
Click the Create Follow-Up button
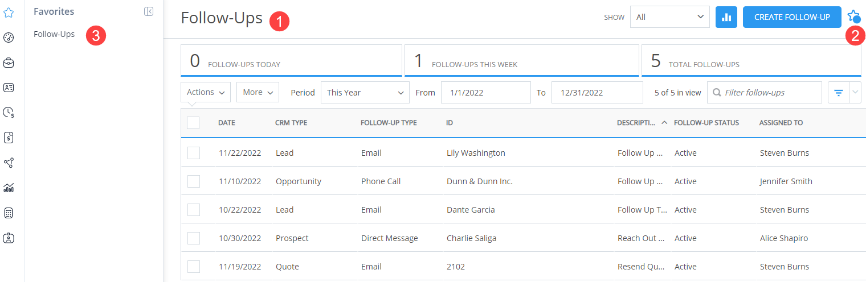tap(792, 17)
